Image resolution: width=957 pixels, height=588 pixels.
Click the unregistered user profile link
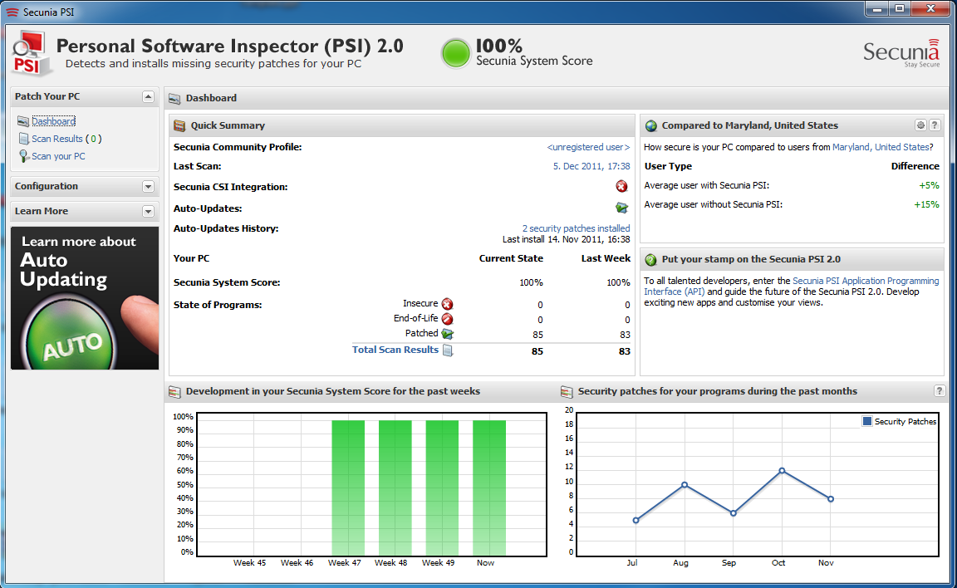click(x=588, y=147)
